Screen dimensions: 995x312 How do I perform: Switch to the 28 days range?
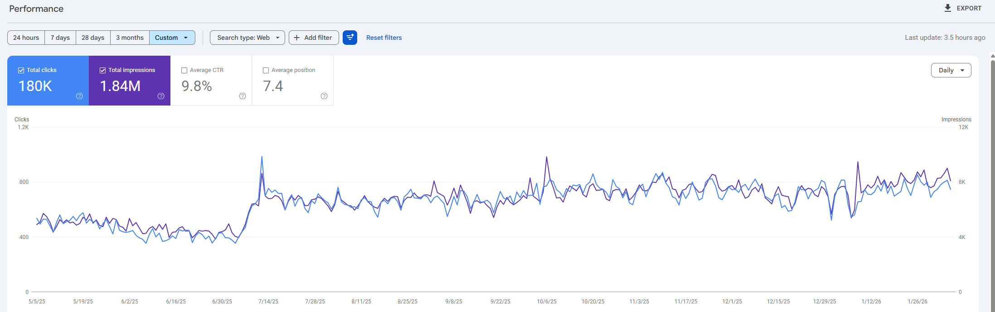tap(93, 38)
